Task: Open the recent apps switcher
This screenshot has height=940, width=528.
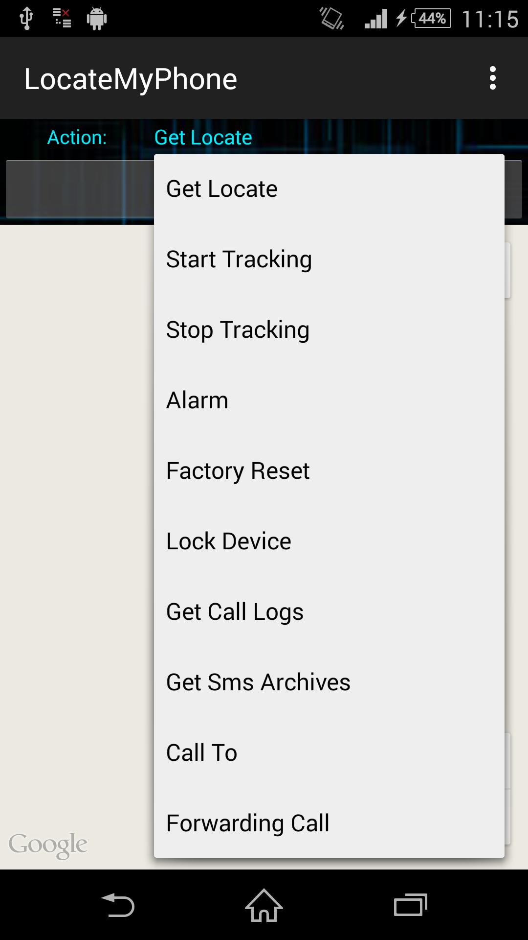Action: [x=410, y=905]
